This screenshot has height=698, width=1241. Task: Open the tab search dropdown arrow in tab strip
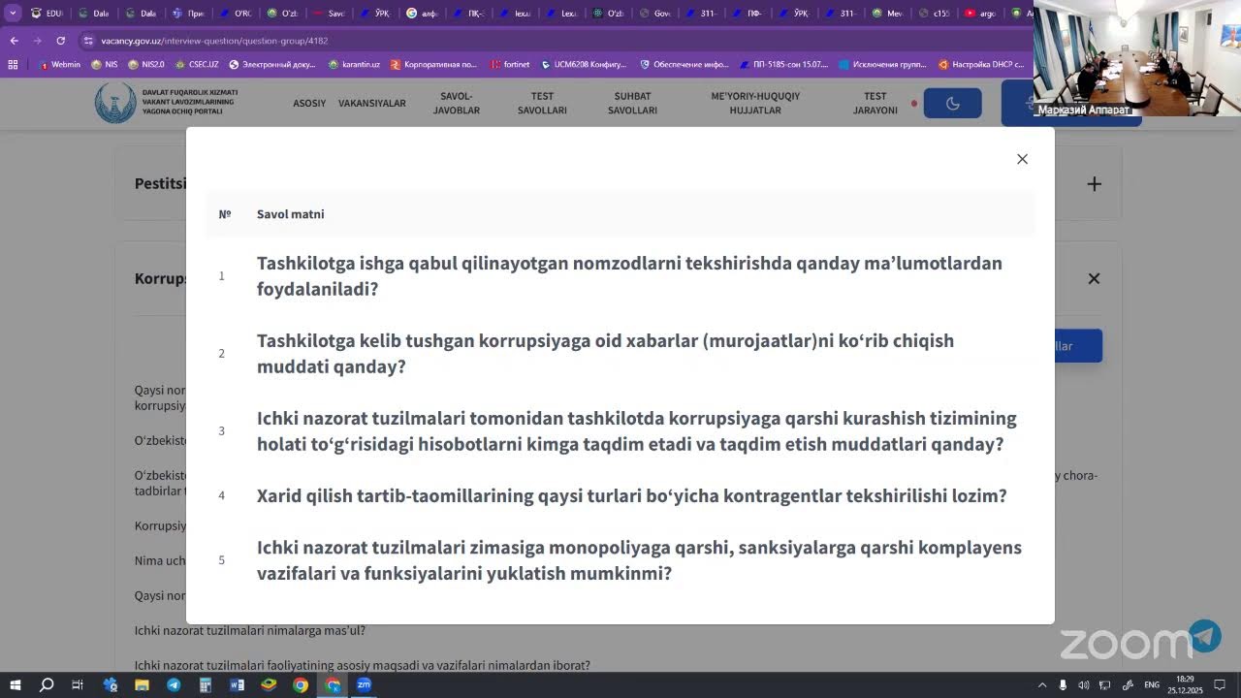(13, 14)
